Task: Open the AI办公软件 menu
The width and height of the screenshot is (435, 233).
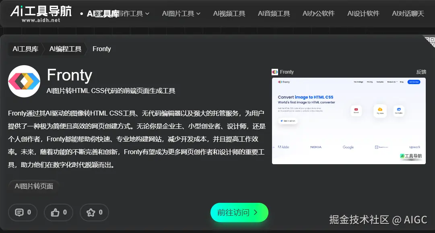Action: click(x=318, y=13)
